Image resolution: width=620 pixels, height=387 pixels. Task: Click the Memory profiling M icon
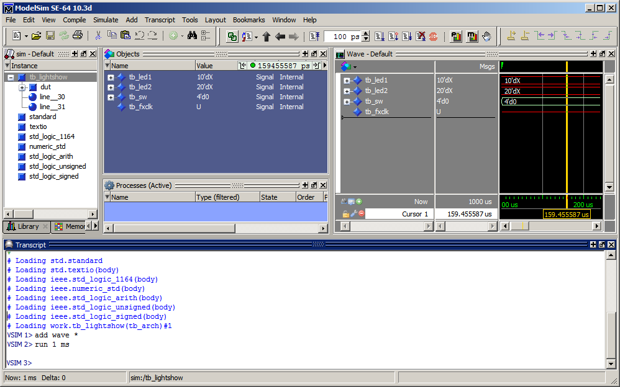(472, 37)
